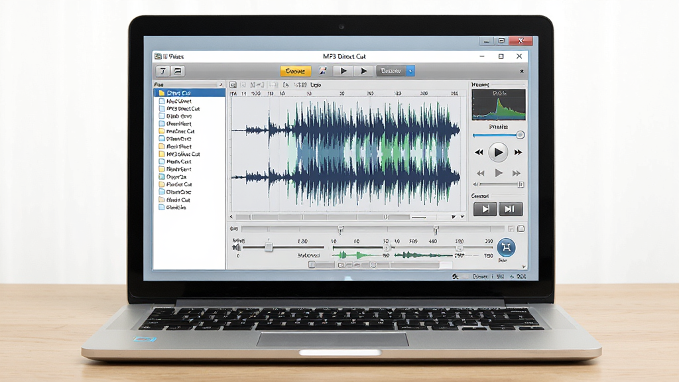Image resolution: width=679 pixels, height=382 pixels.
Task: Click the square thumb of the small side-panel volume slider
Action: (521, 184)
